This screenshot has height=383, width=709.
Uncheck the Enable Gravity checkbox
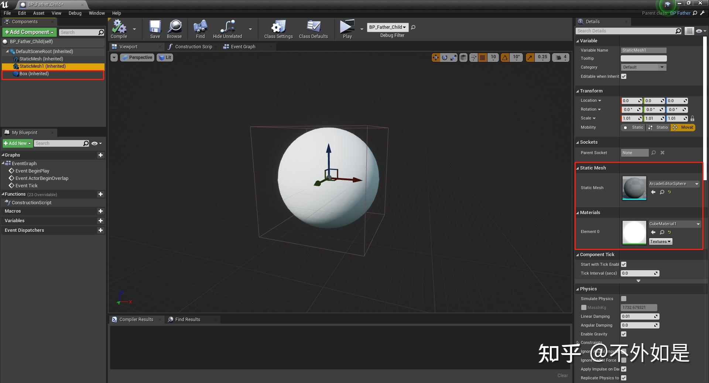click(x=624, y=334)
